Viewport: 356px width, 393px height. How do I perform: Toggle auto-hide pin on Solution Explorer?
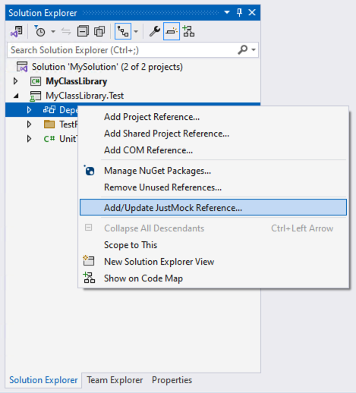pos(239,12)
